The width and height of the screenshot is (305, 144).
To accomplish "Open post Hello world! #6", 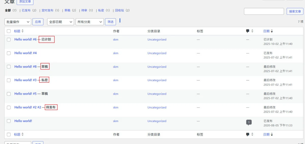I will 25,39.
